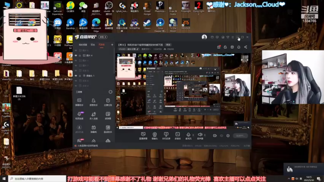Show the 文本 5 layer with eye icon
The image size is (324, 182).
pos(76,70)
